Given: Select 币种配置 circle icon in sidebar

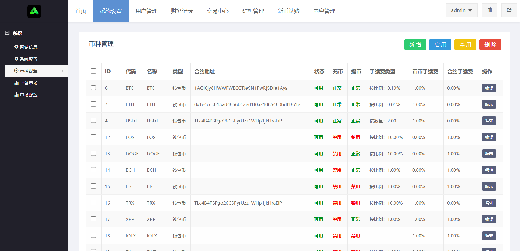Looking at the screenshot, I should coord(16,71).
